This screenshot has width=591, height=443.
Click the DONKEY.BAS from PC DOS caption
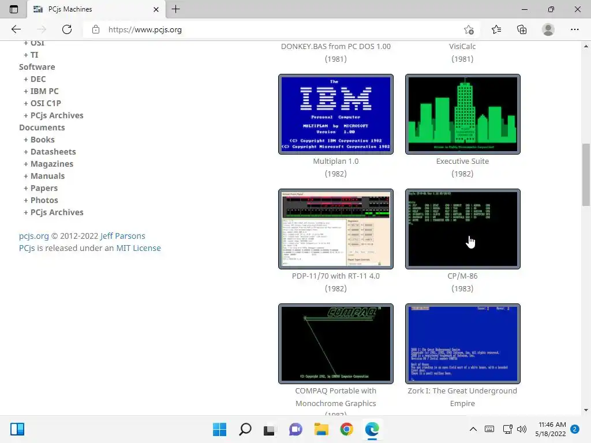tap(336, 46)
